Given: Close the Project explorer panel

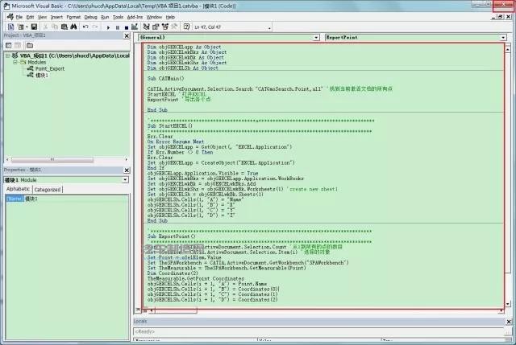Looking at the screenshot, I should click(127, 35).
